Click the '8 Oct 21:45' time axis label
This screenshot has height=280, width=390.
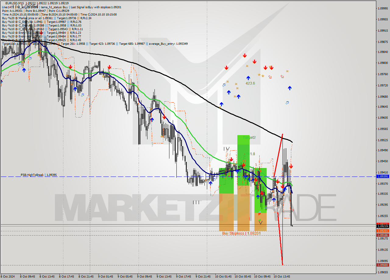tap(86, 277)
